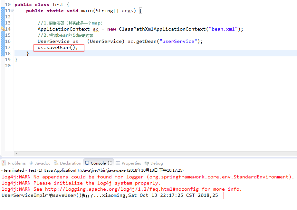Open the Properties tab
Viewport: 297px width, 210px height.
tap(129, 163)
